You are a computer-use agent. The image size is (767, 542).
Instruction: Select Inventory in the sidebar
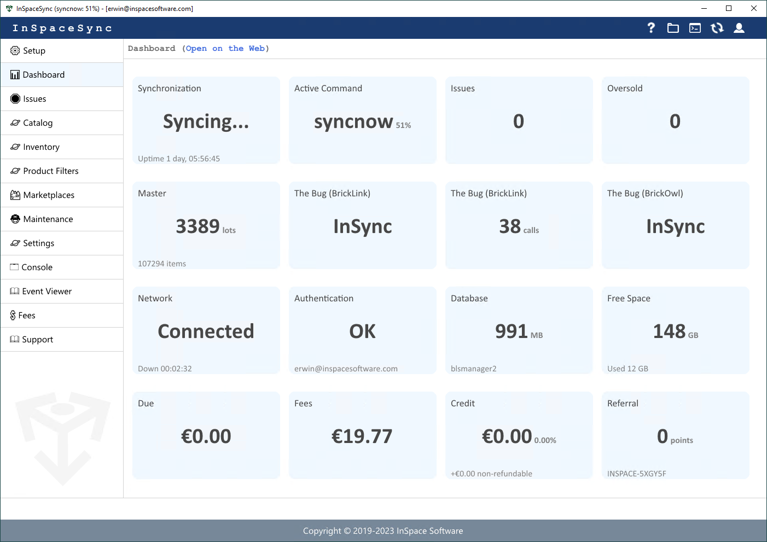click(41, 147)
